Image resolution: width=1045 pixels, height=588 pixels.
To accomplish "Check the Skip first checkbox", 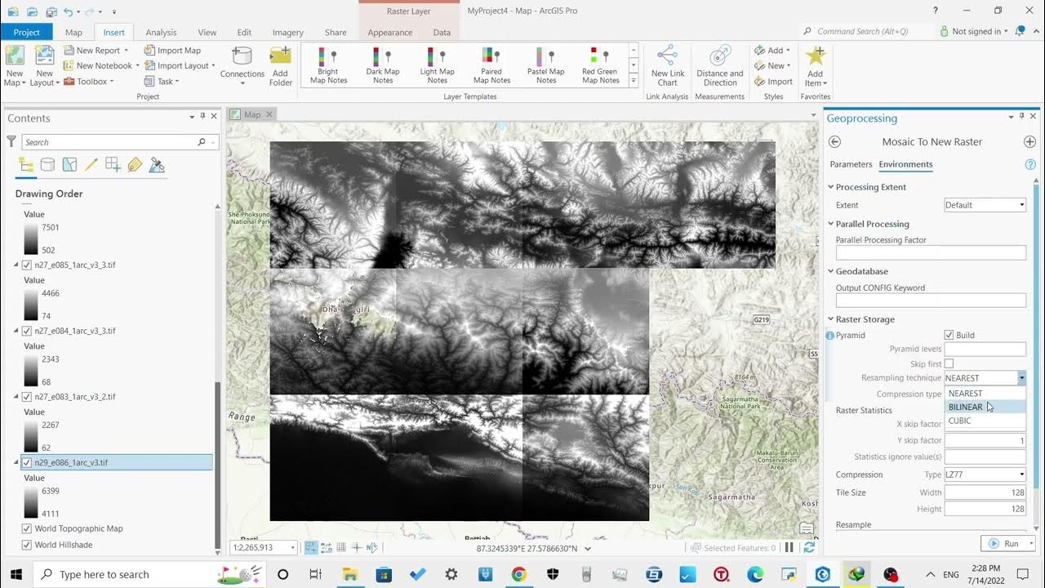I will [x=949, y=364].
